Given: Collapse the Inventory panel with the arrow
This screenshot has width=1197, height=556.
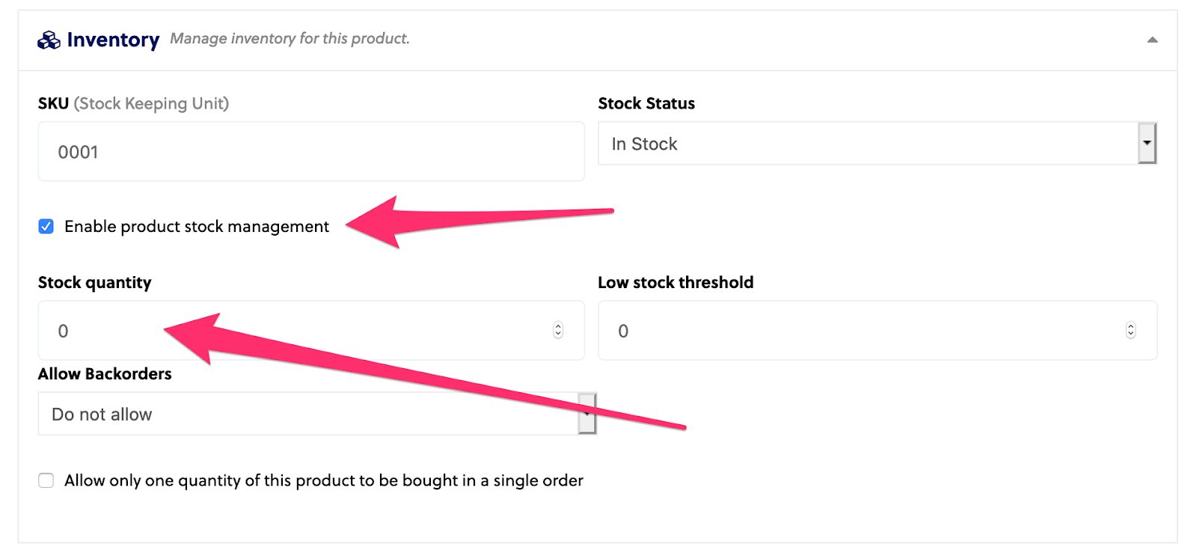Looking at the screenshot, I should click(x=1152, y=40).
